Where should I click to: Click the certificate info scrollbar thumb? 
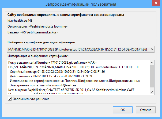[152, 76]
